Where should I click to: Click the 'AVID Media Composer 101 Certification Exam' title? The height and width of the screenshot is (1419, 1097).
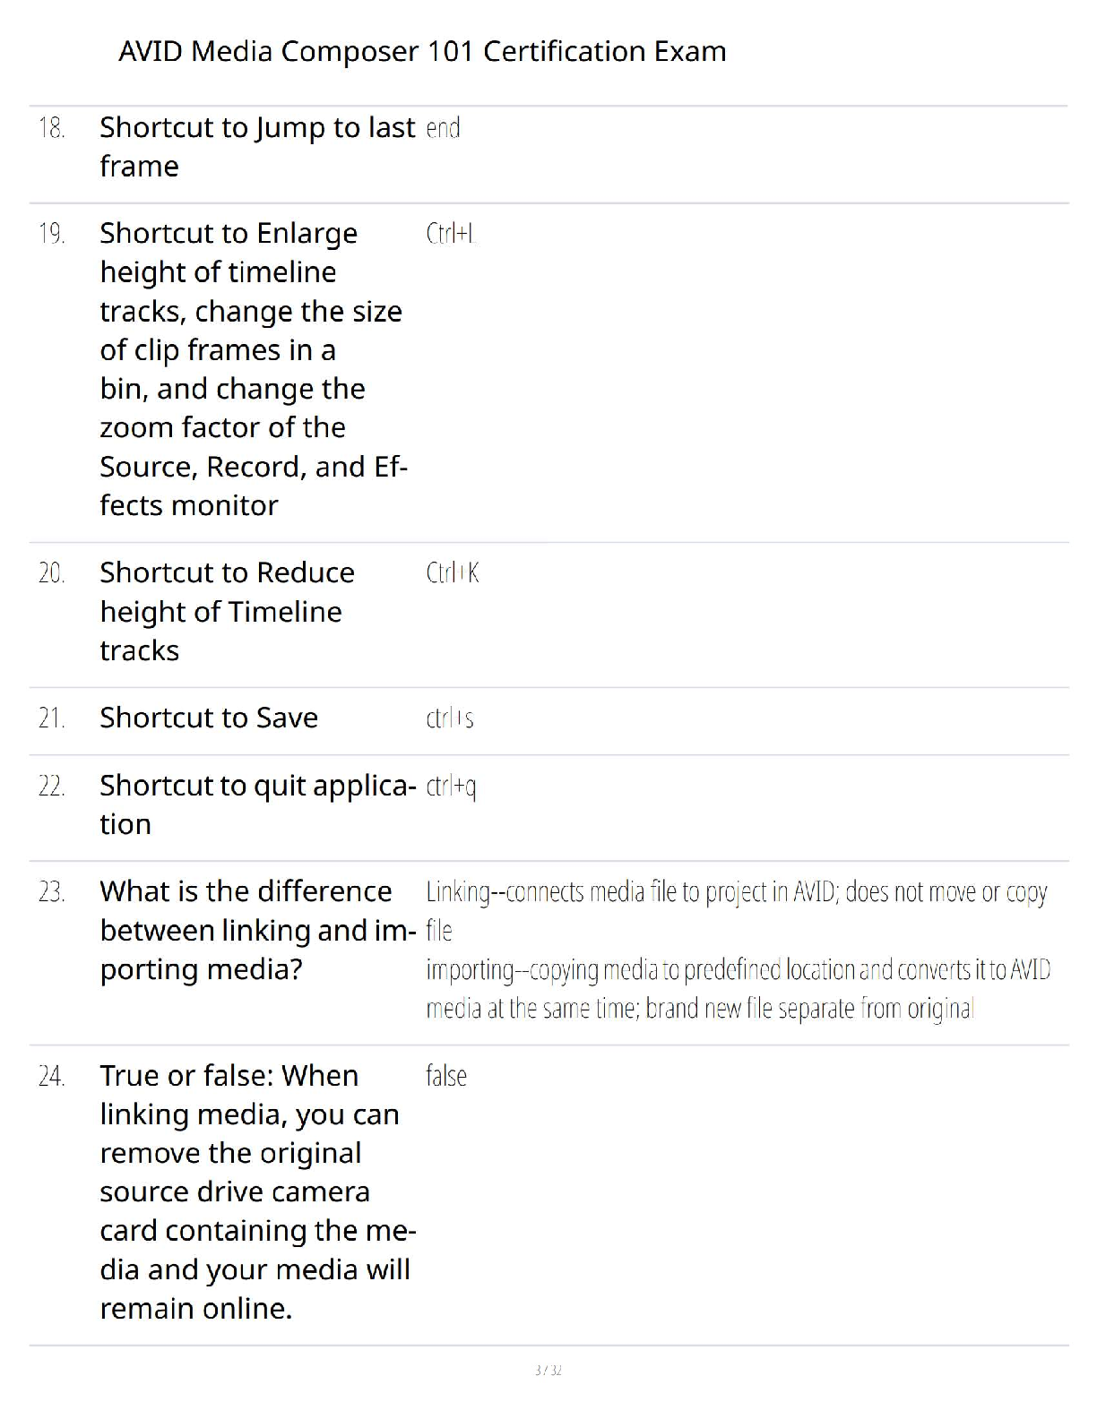[x=422, y=52]
